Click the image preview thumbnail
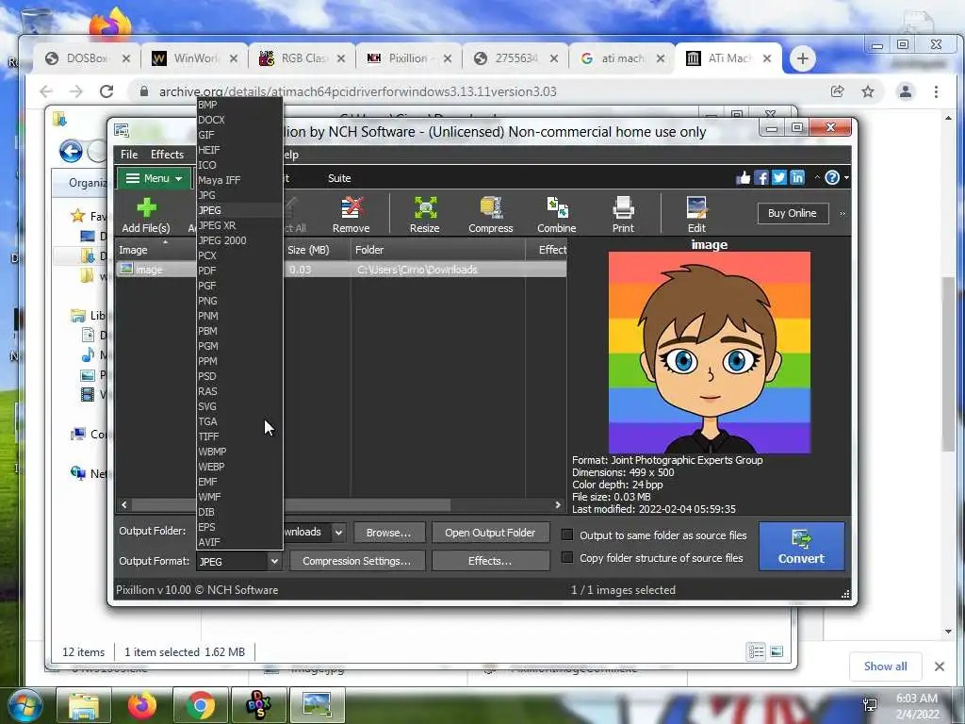965x724 pixels. 709,353
